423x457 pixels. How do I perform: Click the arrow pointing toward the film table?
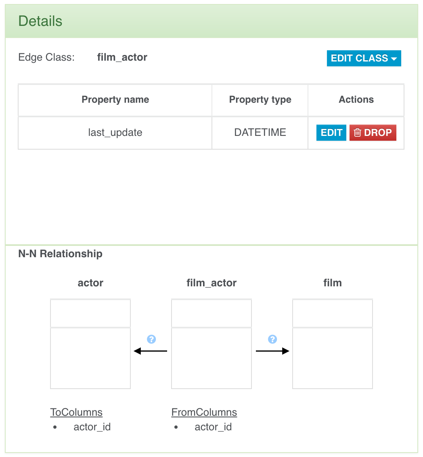[272, 351]
